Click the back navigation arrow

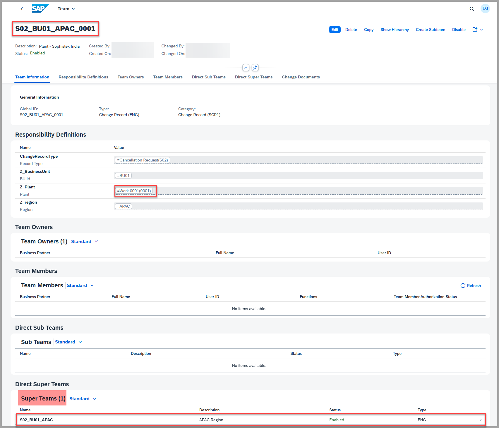(x=22, y=9)
